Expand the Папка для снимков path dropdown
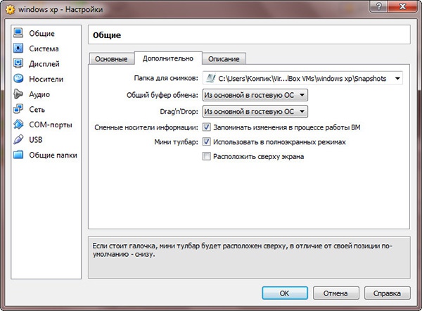The height and width of the screenshot is (311, 422). coord(397,79)
